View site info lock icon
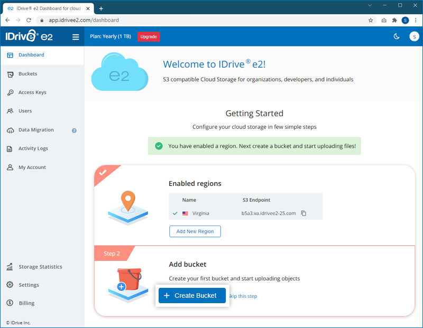 pos(42,20)
